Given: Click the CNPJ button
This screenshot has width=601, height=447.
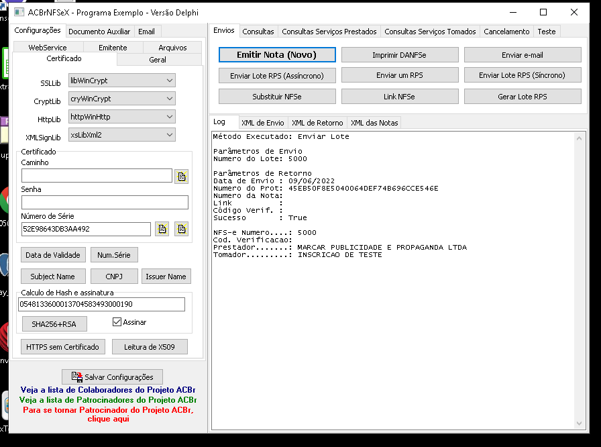Looking at the screenshot, I should (114, 277).
